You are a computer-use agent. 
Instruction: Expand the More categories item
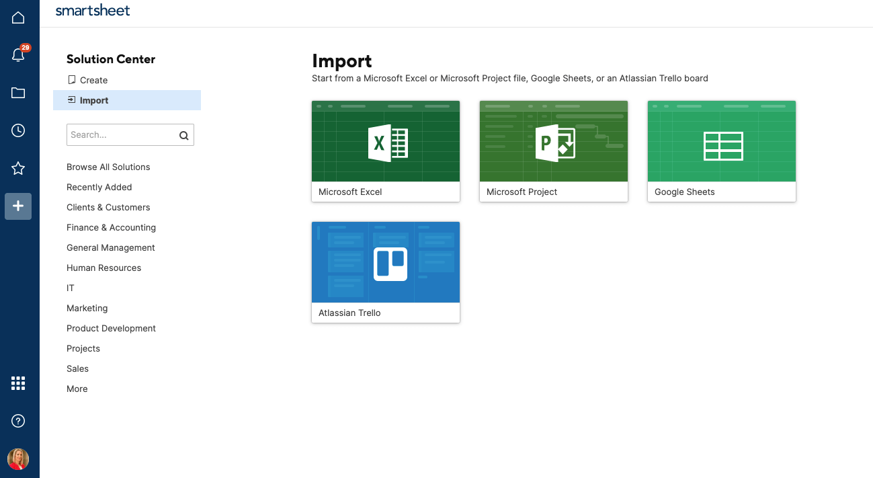(x=77, y=389)
